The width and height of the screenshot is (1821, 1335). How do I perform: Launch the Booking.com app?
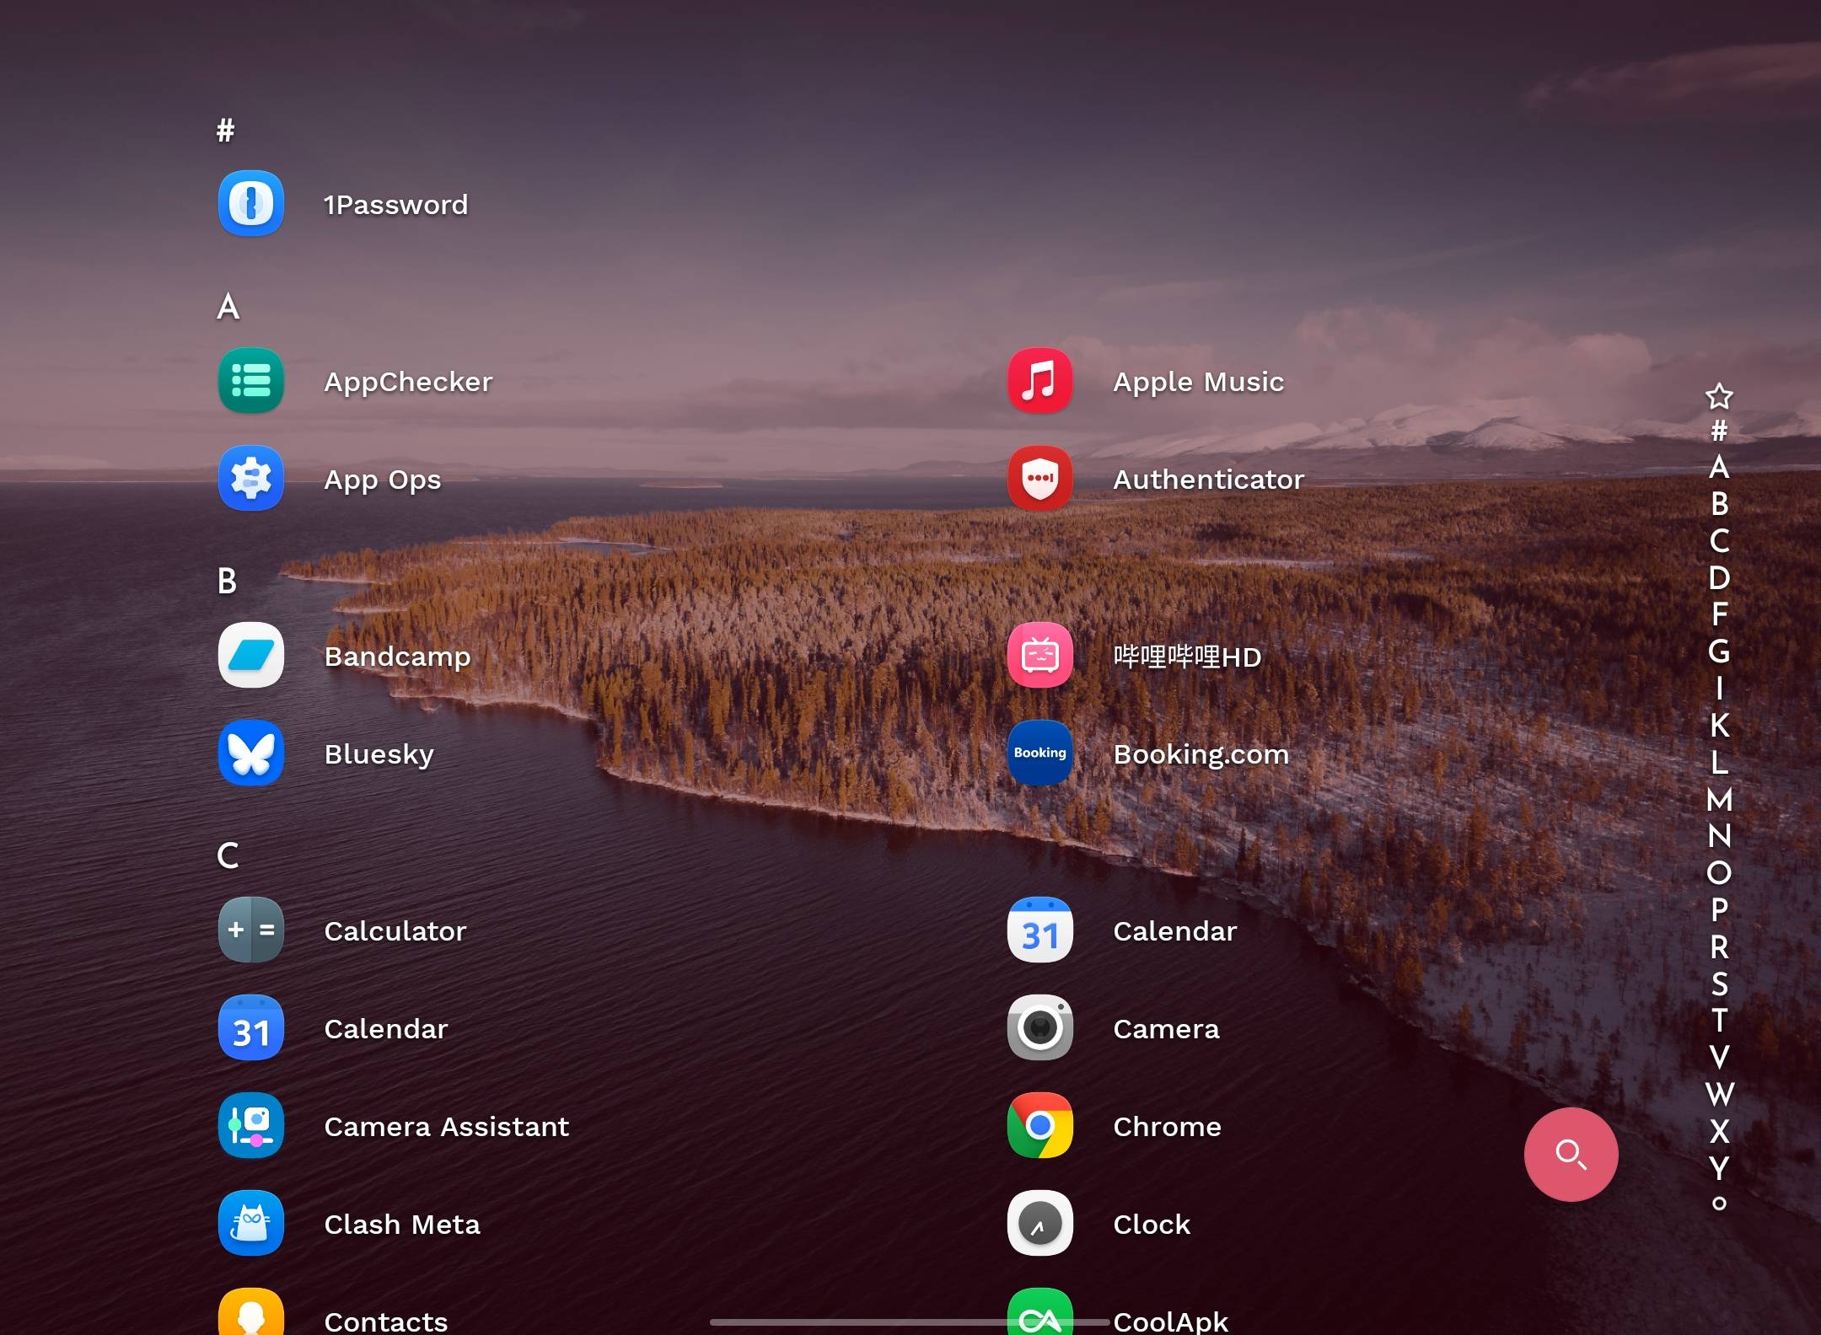(1039, 753)
